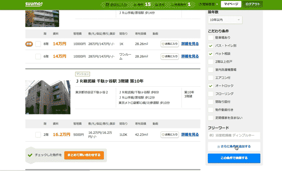282x171 pixels.
Task: Click the green checkmark beside チェックした物件を
Action: click(x=30, y=155)
